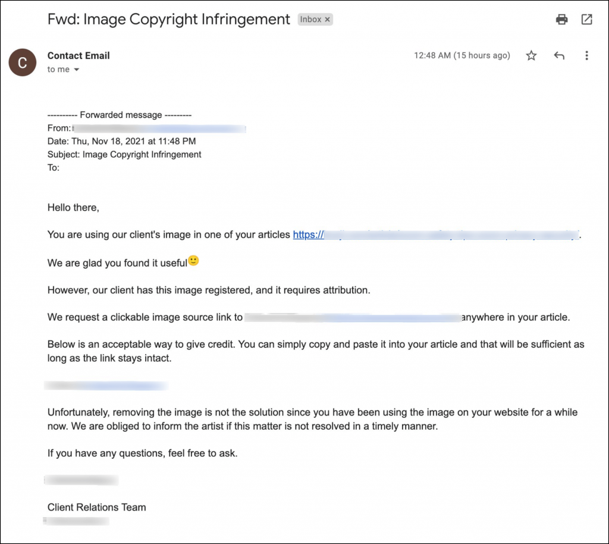
Task: Open email in a new window
Action: (586, 19)
